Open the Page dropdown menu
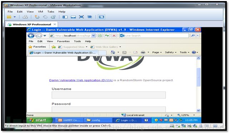Screen dimensions: 230x134 pos(157,52)
